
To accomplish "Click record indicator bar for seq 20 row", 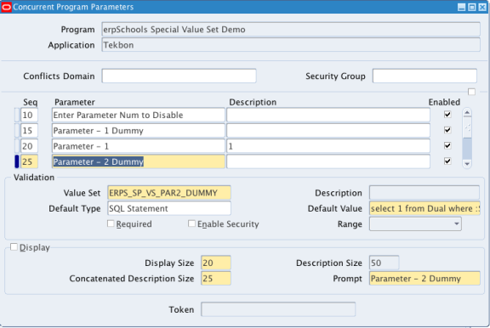I will [x=17, y=146].
